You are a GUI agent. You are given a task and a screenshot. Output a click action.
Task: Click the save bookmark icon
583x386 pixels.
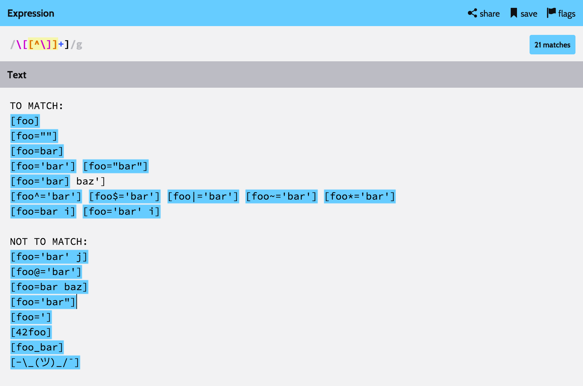pyautogui.click(x=514, y=13)
